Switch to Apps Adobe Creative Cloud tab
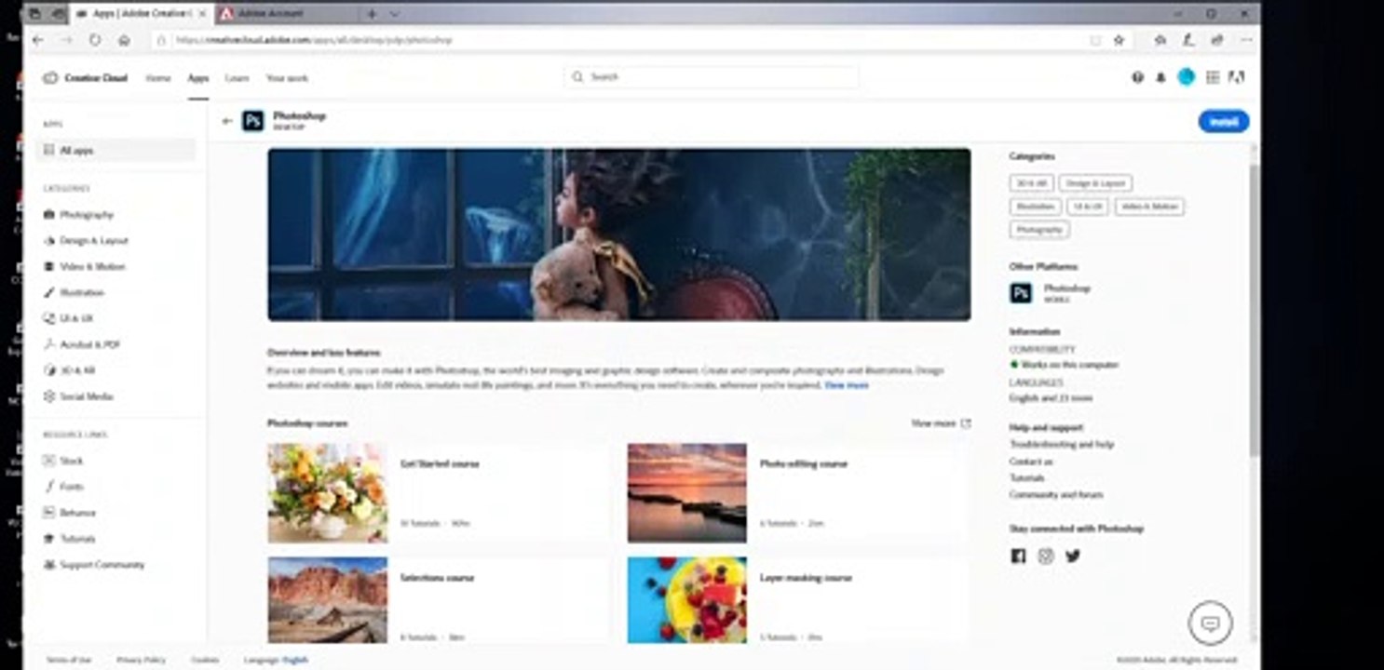Viewport: 1384px width, 670px height. (x=142, y=14)
